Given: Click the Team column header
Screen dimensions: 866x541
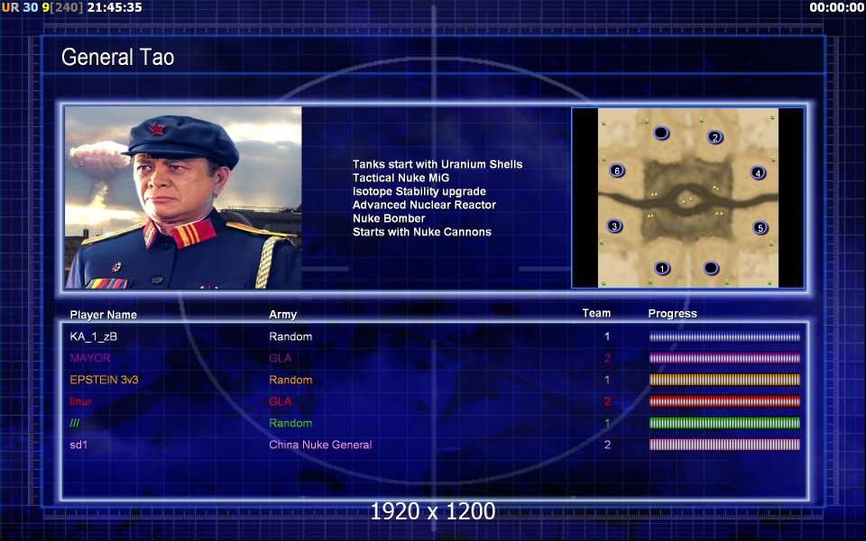Looking at the screenshot, I should click(596, 313).
